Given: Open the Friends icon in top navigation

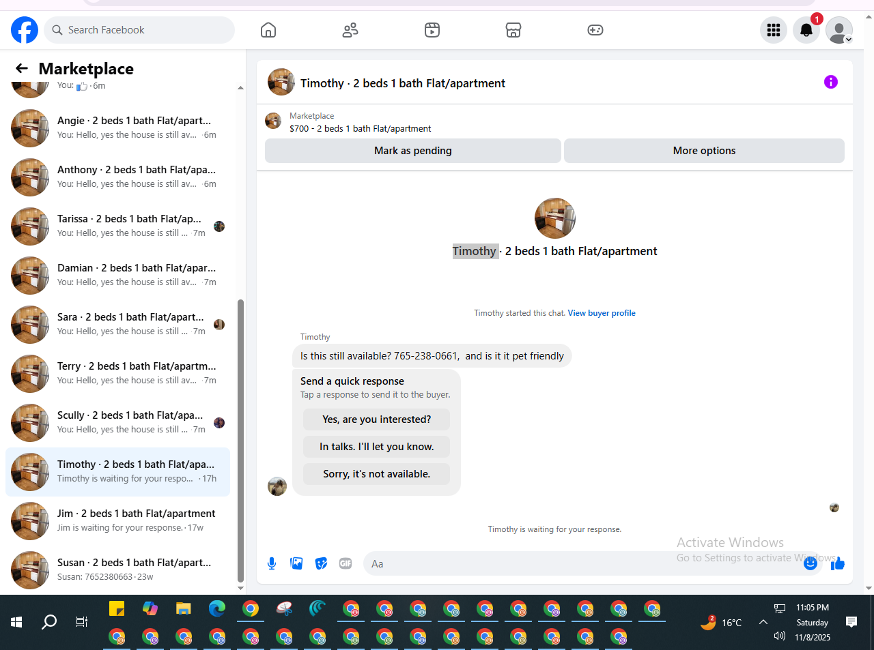Looking at the screenshot, I should click(350, 30).
